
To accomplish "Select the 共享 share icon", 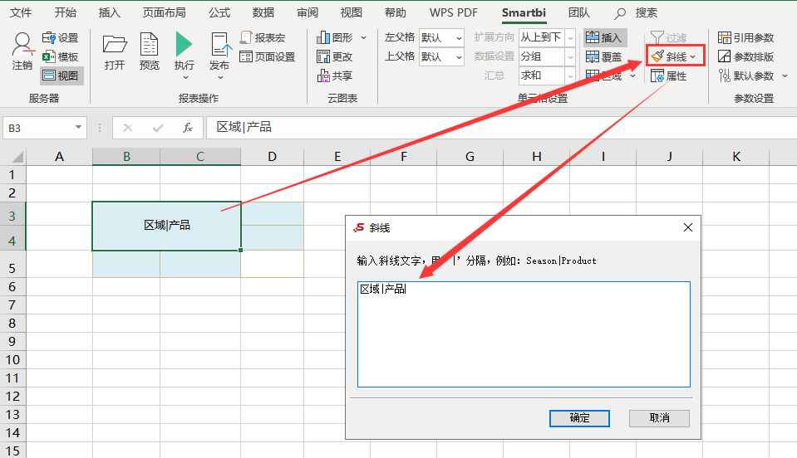I will click(334, 76).
